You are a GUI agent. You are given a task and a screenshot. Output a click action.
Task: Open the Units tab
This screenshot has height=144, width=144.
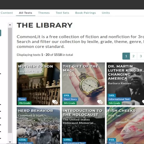point(106,13)
